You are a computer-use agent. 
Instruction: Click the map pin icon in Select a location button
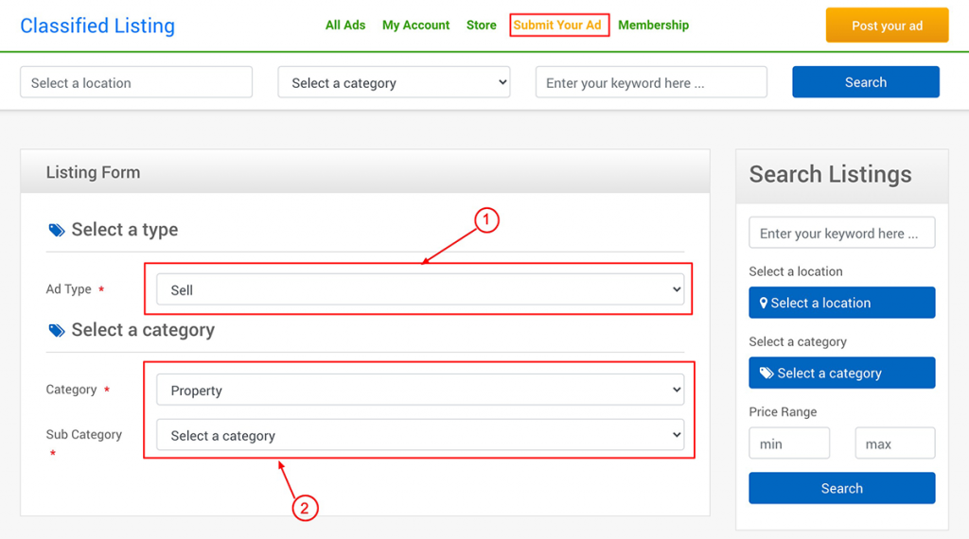764,304
